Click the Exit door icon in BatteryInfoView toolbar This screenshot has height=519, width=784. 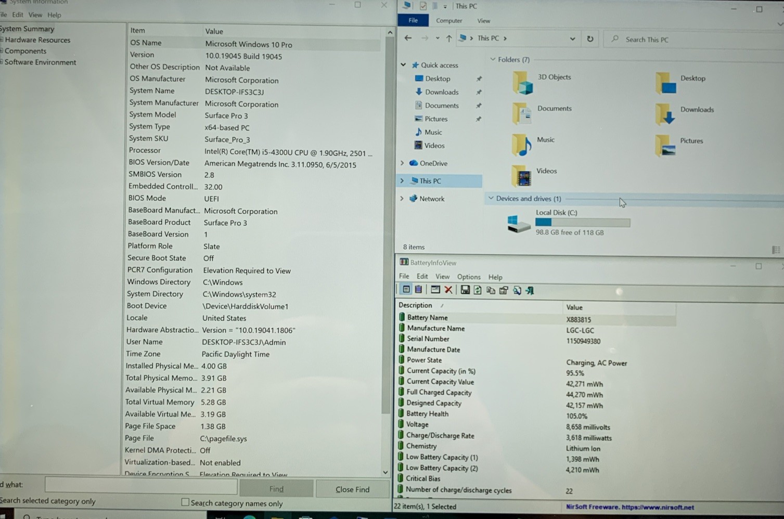(530, 290)
